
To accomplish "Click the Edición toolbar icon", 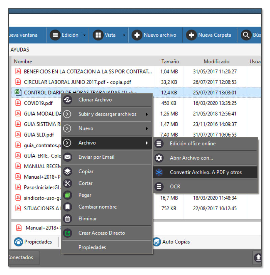I will click(55, 35).
